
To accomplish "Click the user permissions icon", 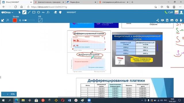I will [181, 20].
